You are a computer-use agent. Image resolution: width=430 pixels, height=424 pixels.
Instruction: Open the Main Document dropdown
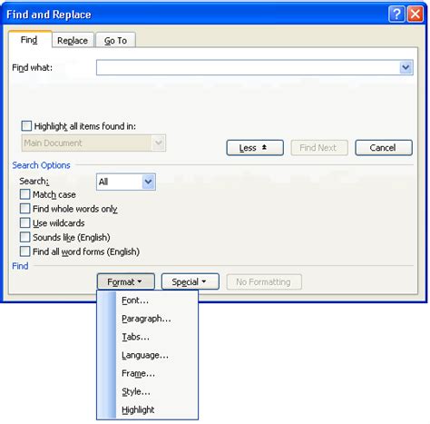93,143
